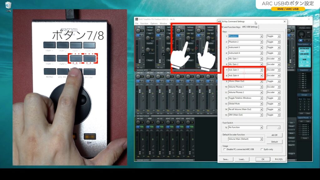
Task: Click the AN 3/4 pan knob
Action: (x=148, y=76)
